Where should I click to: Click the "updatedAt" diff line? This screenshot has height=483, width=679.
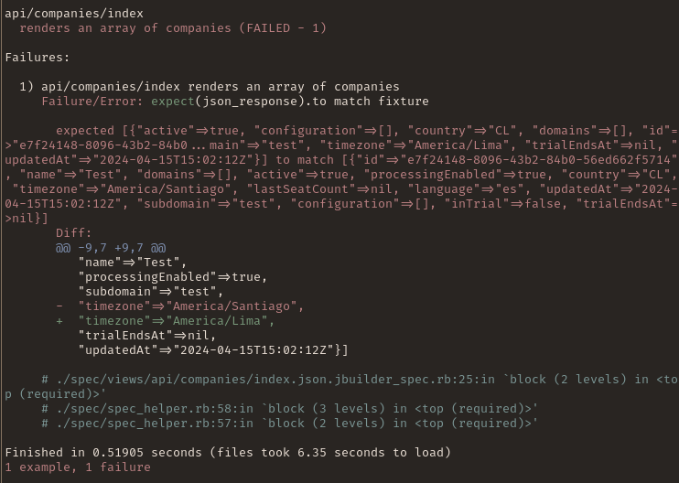(x=213, y=350)
